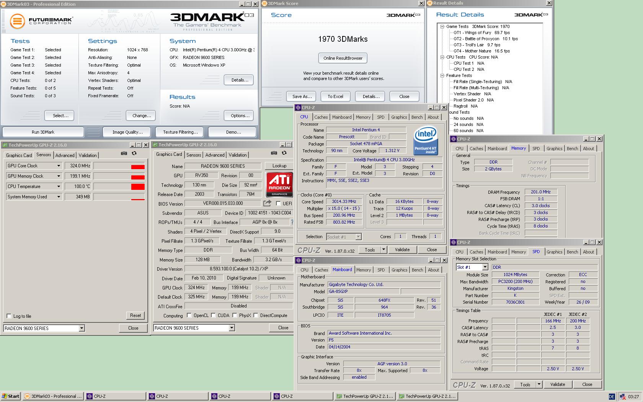Open System Memory Used sensor dropdown
643x402 pixels.
(59, 197)
